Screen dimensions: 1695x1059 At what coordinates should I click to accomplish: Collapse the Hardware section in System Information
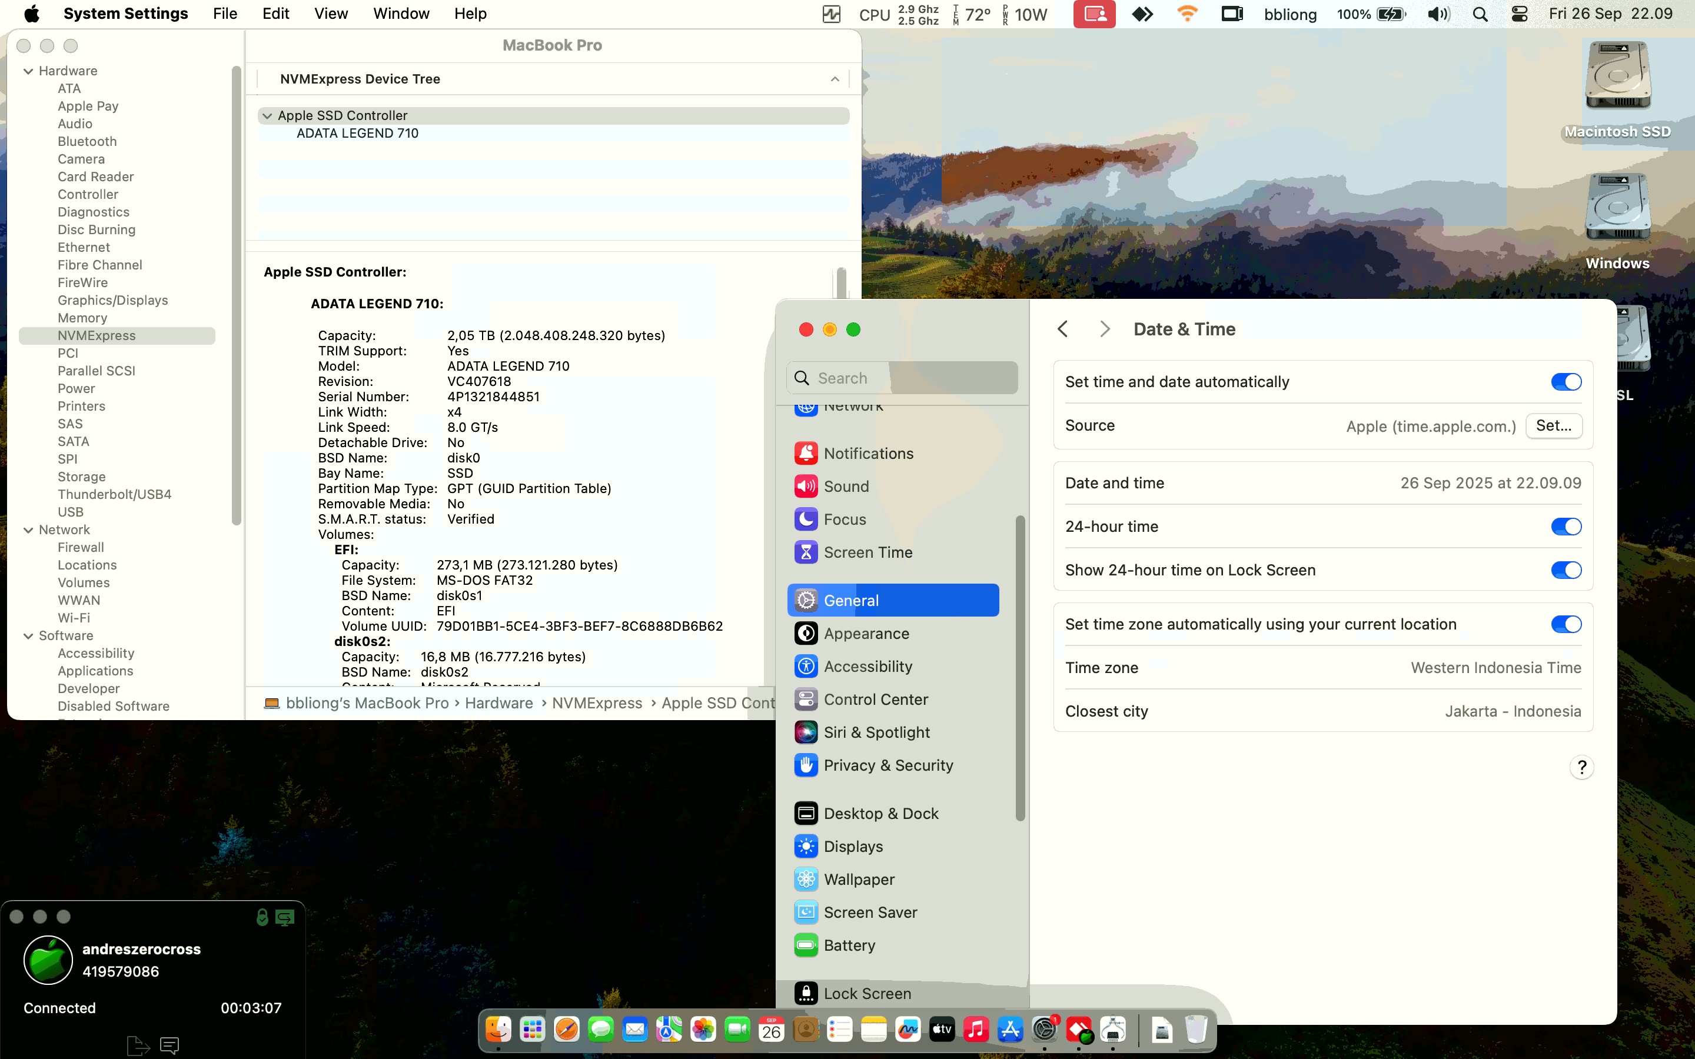29,71
